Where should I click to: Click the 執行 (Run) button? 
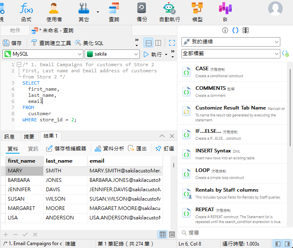(x=153, y=54)
